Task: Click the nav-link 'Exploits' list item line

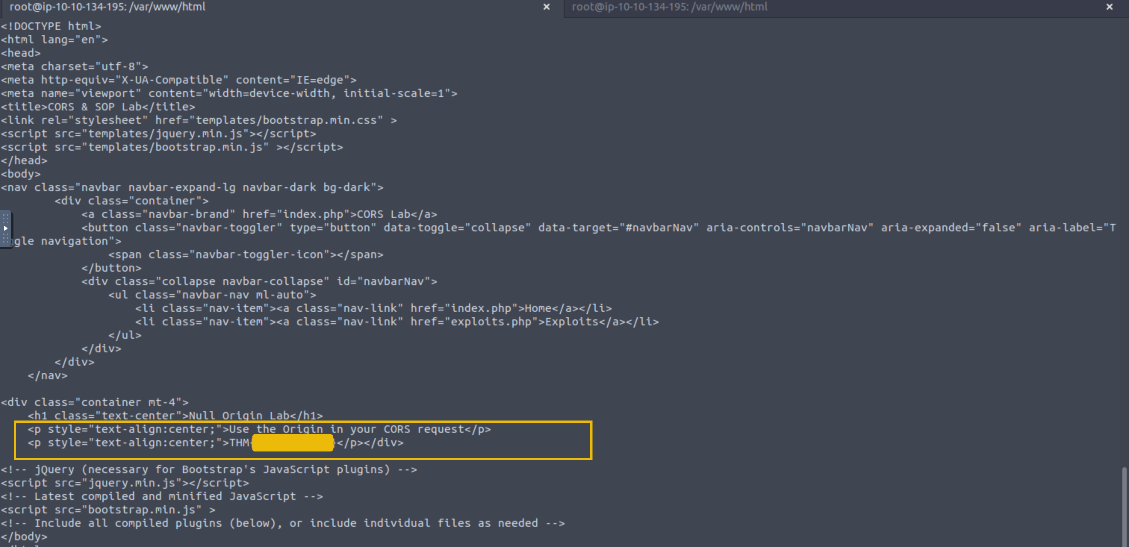Action: pyautogui.click(x=397, y=322)
